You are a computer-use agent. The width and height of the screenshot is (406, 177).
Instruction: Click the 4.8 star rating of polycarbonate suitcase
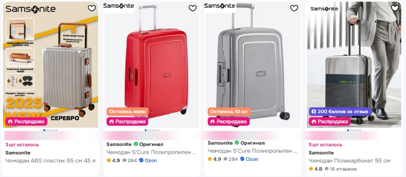(315, 169)
